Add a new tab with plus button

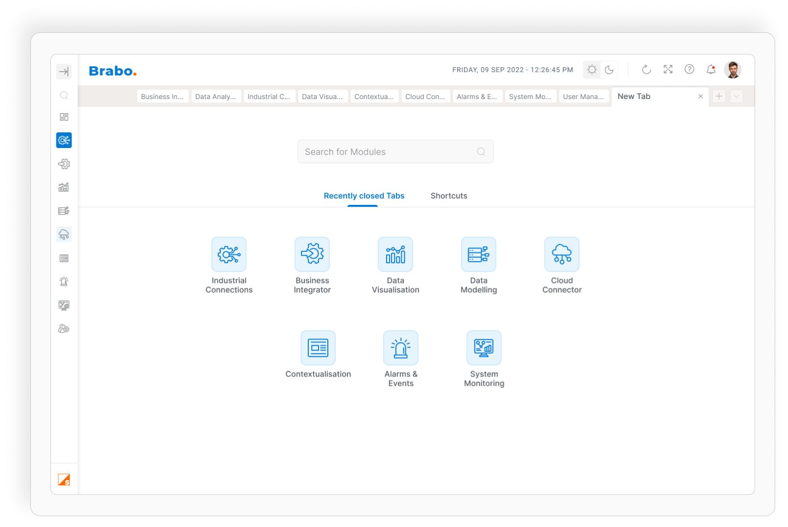coord(719,97)
